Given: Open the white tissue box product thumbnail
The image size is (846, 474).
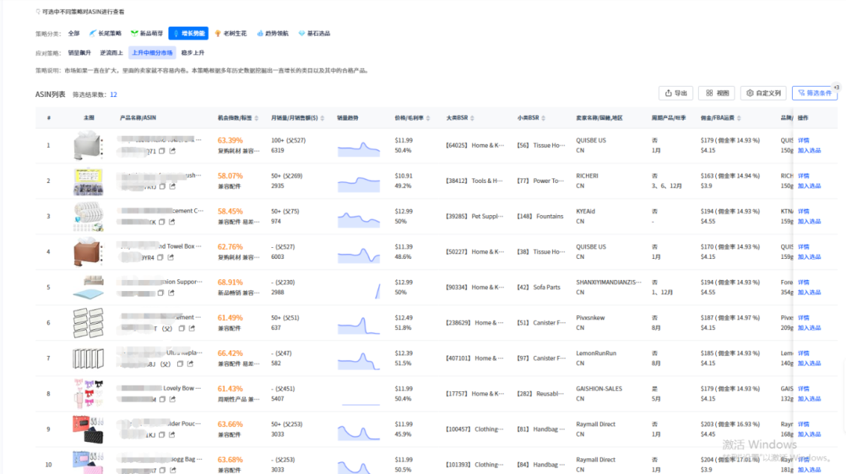Looking at the screenshot, I should 88,145.
